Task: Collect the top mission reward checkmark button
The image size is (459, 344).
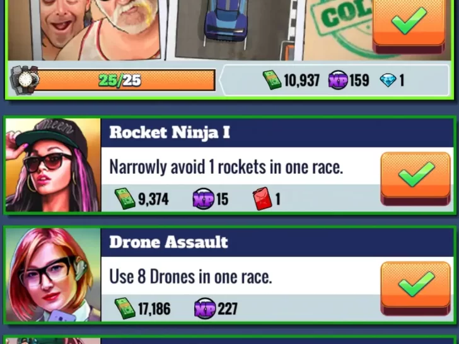Action: (x=409, y=26)
